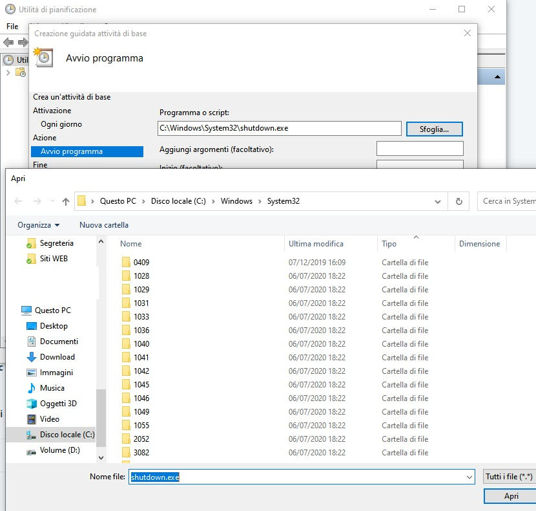Click the Programma o script path field
This screenshot has width=536, height=511.
pos(279,129)
